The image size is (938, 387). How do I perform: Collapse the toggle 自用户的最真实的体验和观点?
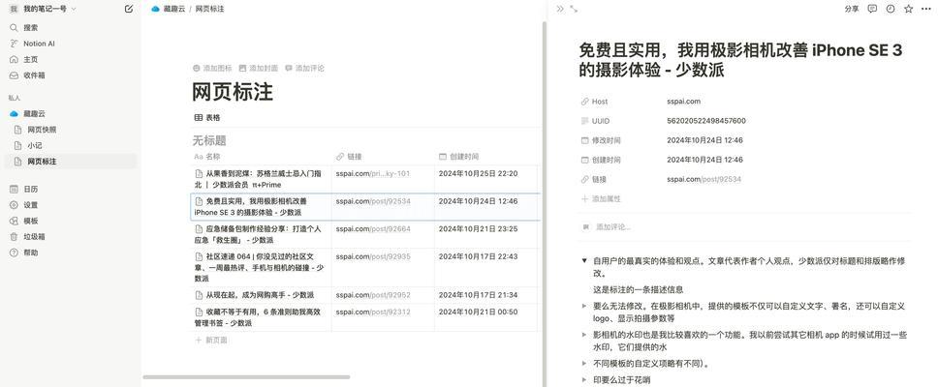point(584,261)
